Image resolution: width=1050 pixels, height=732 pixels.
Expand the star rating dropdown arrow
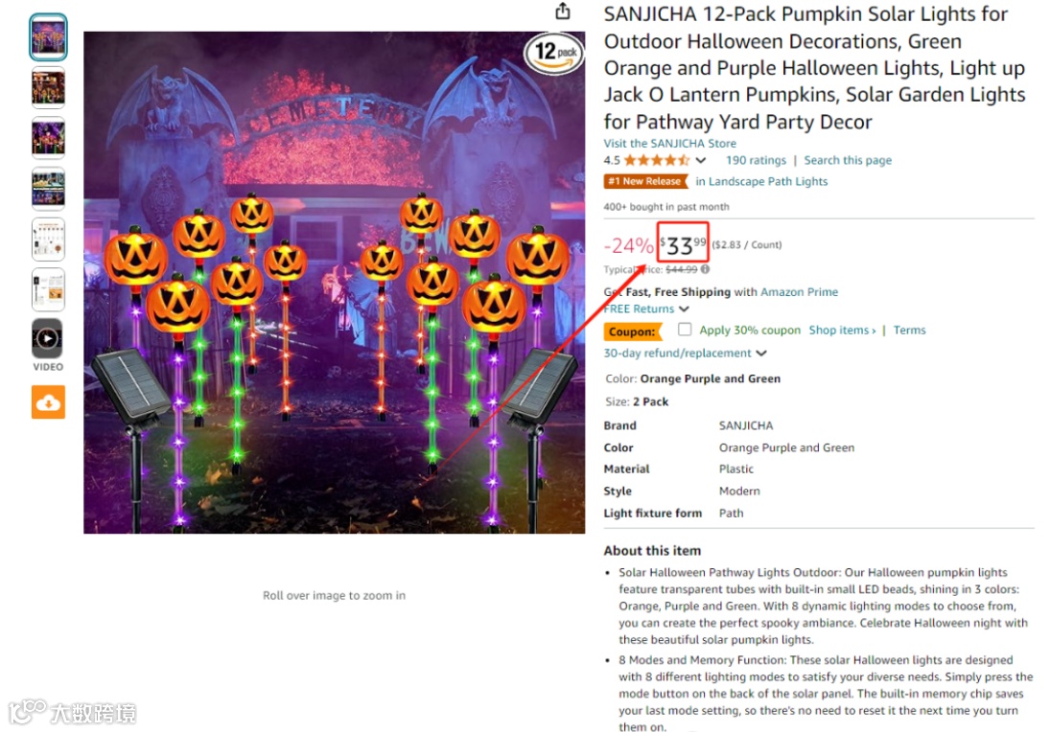(700, 160)
